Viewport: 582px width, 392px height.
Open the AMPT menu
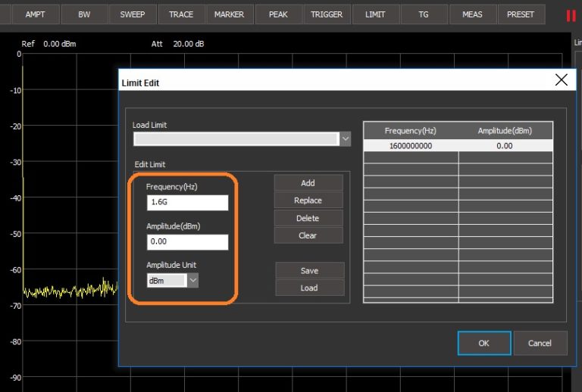click(x=36, y=14)
